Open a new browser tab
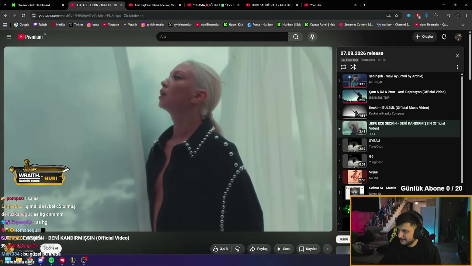The height and width of the screenshot is (266, 472). [364, 5]
